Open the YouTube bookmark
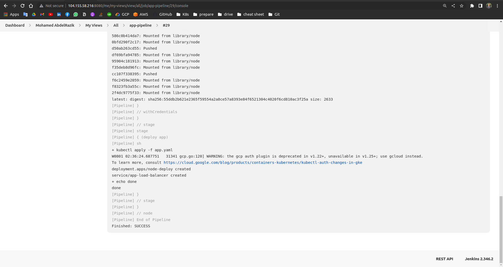The image size is (503, 267). coord(51,14)
